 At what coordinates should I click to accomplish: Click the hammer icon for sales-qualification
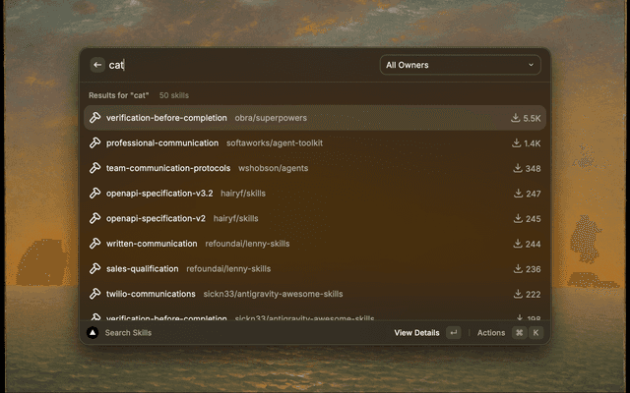click(x=95, y=268)
